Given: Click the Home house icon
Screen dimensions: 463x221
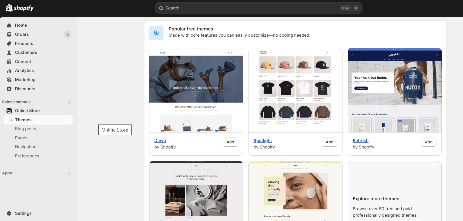Looking at the screenshot, I should [x=9, y=25].
